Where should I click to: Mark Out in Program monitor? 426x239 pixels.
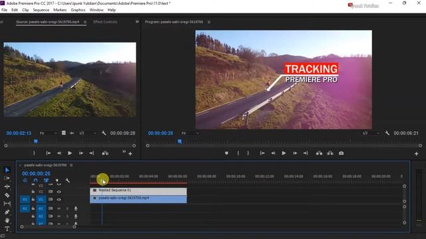tap(248, 153)
